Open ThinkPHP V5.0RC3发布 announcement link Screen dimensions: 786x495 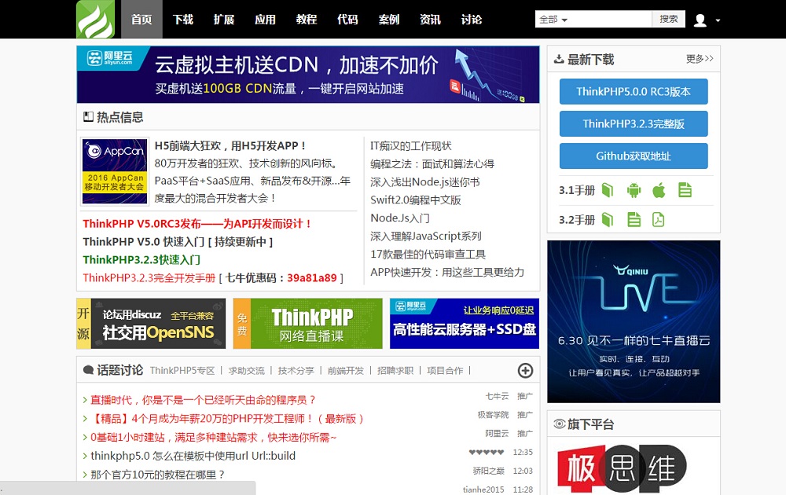(197, 223)
